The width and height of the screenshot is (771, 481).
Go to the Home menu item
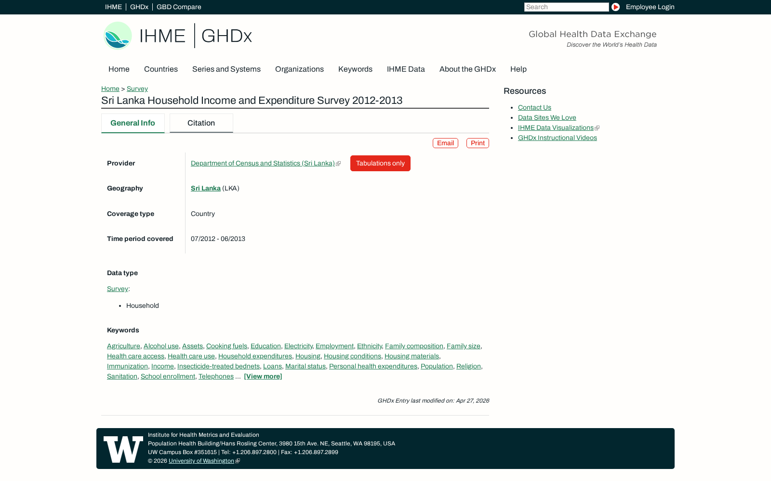(119, 69)
